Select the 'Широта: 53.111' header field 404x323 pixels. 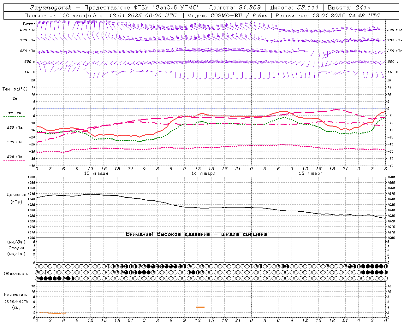pyautogui.click(x=294, y=8)
